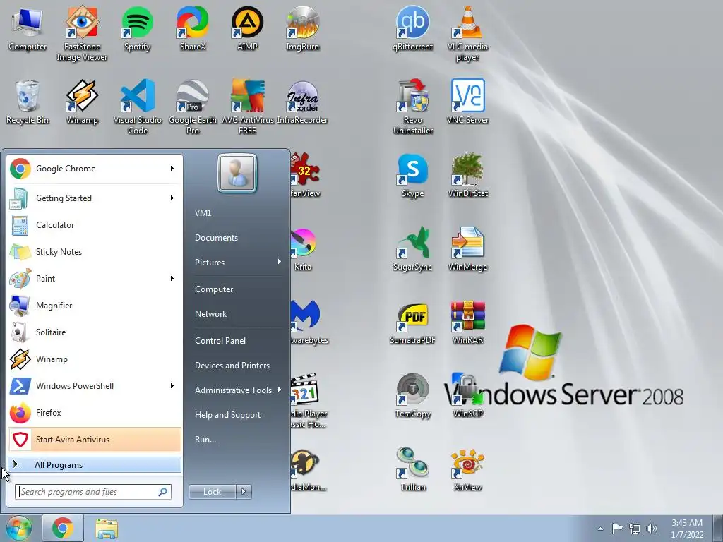This screenshot has width=723, height=542.
Task: Select the Recycle Bin icon
Action: click(x=28, y=102)
